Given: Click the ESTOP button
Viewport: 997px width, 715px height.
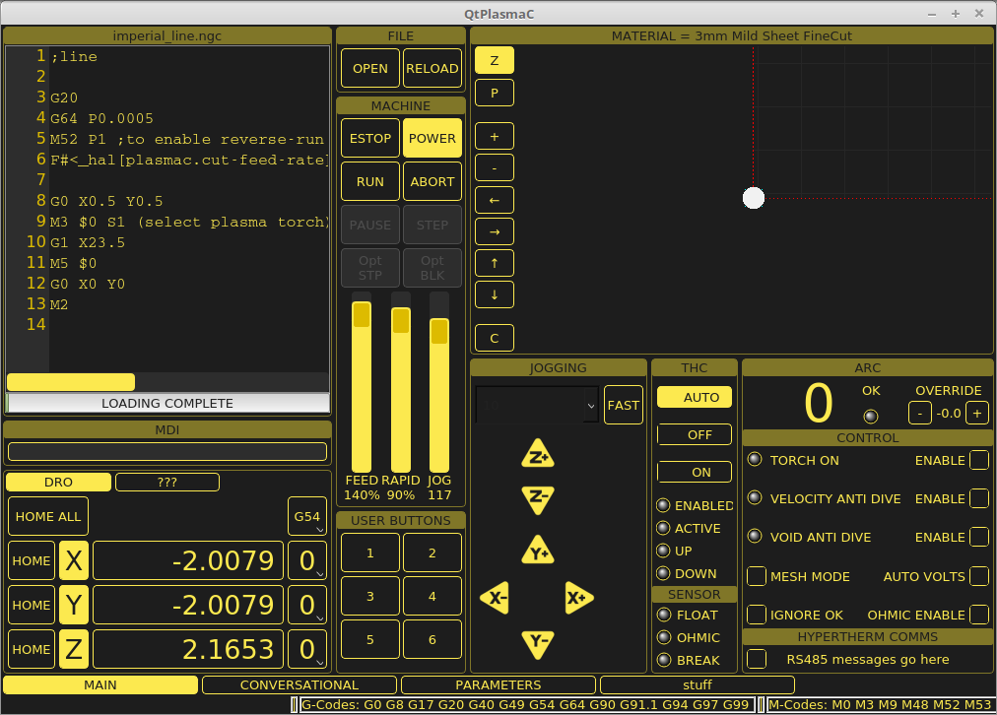Looking at the screenshot, I should point(370,138).
